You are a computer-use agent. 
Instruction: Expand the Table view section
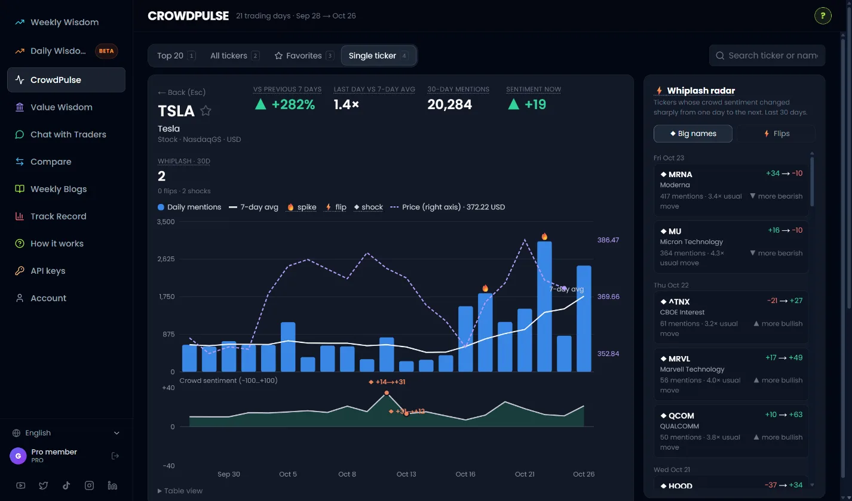point(180,491)
